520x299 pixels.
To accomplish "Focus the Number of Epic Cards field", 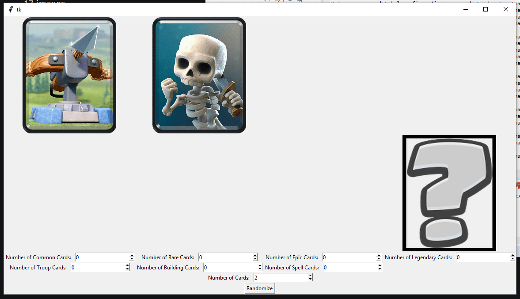I will (x=349, y=257).
